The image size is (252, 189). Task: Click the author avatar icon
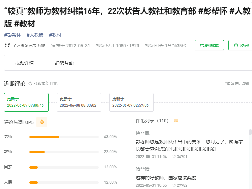pos(7,46)
